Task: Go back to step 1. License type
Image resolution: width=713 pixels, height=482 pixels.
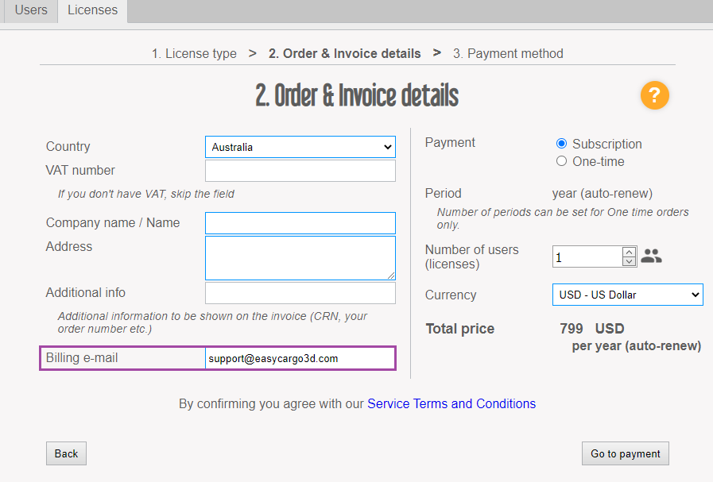Action: click(x=194, y=53)
